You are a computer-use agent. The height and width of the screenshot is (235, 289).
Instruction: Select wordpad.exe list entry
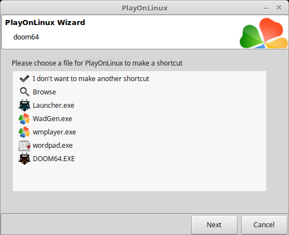click(53, 146)
